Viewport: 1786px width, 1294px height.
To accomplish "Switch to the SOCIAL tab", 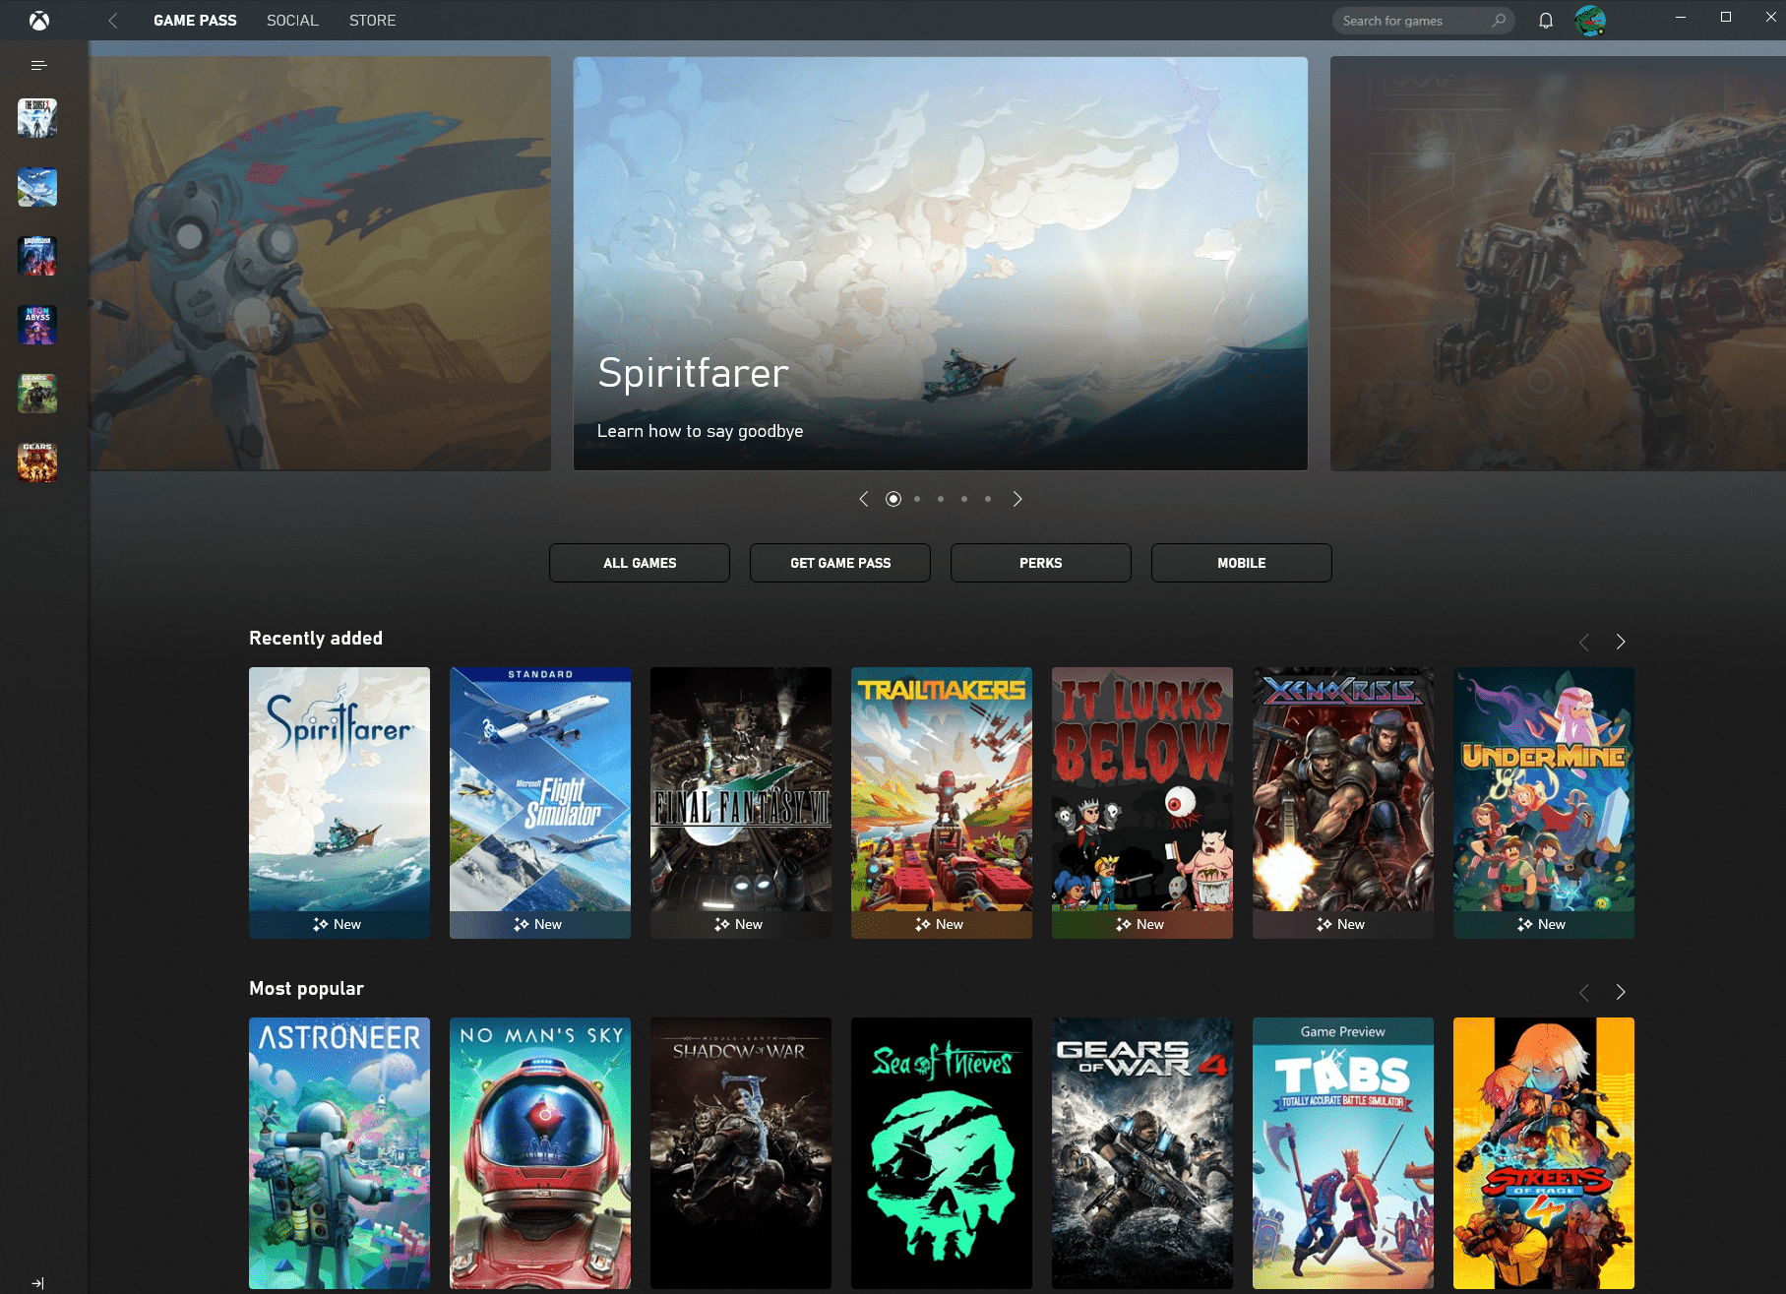I will [x=292, y=21].
